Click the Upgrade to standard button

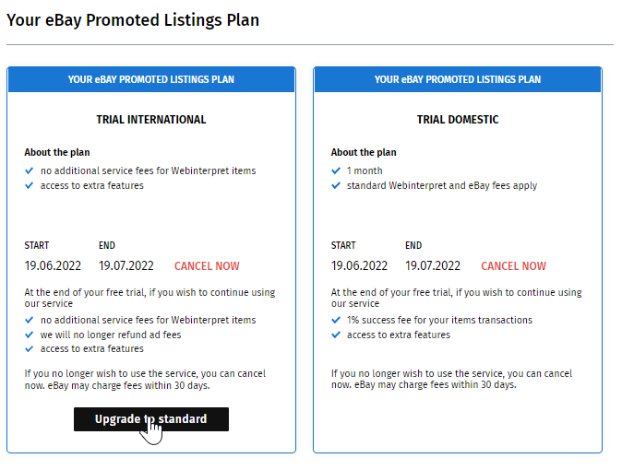(151, 419)
